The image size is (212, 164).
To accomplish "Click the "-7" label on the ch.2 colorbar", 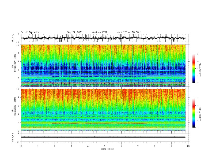I will click(x=197, y=128).
